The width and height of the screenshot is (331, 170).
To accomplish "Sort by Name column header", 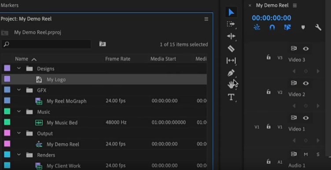I will point(22,59).
